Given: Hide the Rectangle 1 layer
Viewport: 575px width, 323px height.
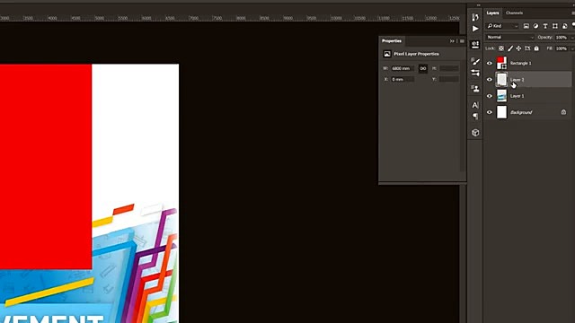Looking at the screenshot, I should [489, 63].
